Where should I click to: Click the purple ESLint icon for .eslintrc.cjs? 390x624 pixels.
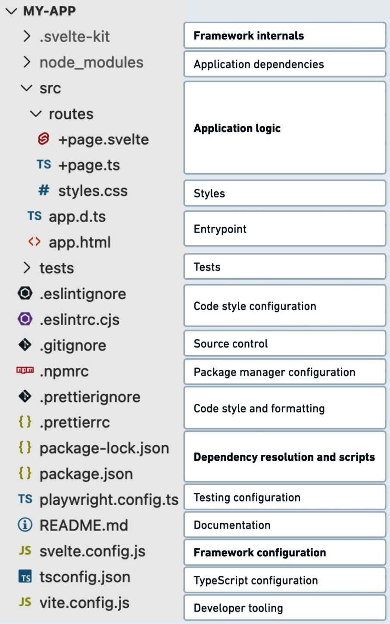pos(25,319)
